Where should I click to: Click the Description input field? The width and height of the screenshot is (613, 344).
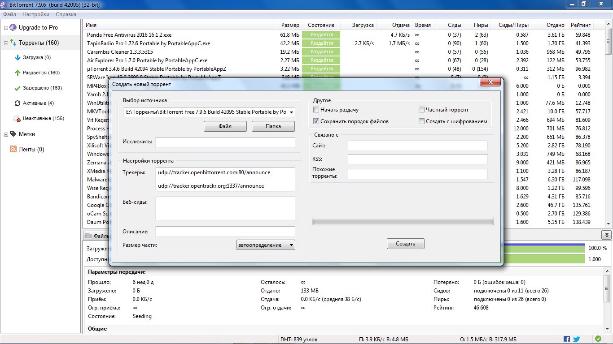tap(225, 232)
